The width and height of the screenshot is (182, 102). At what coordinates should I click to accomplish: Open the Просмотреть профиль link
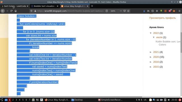pyautogui.click(x=162, y=18)
